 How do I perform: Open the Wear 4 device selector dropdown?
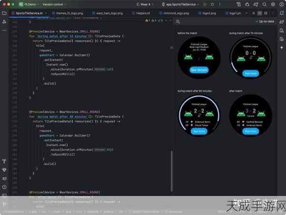(145, 4)
